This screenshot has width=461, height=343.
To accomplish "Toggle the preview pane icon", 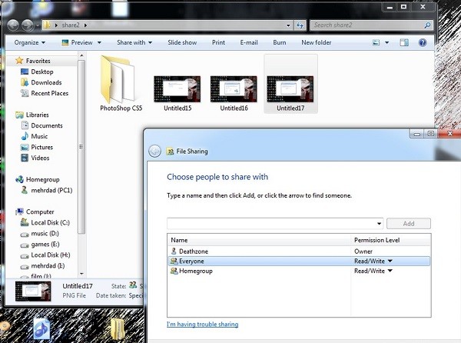I will pos(404,42).
